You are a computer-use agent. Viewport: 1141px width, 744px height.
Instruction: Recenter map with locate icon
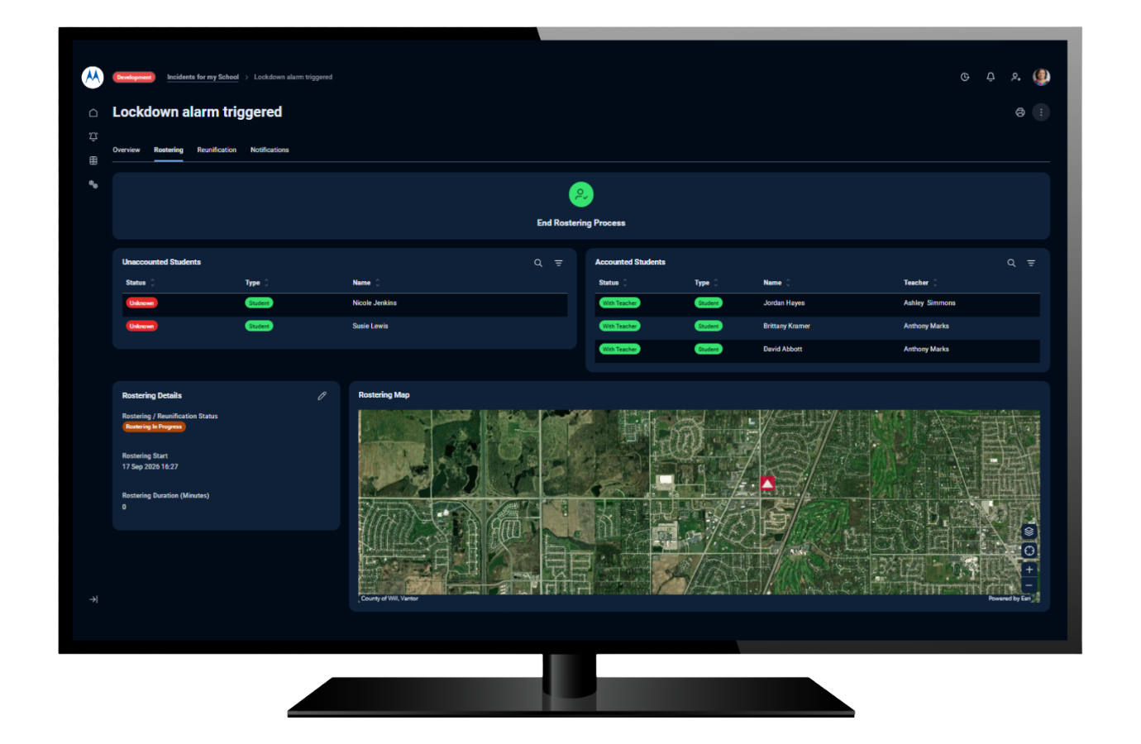[1029, 551]
